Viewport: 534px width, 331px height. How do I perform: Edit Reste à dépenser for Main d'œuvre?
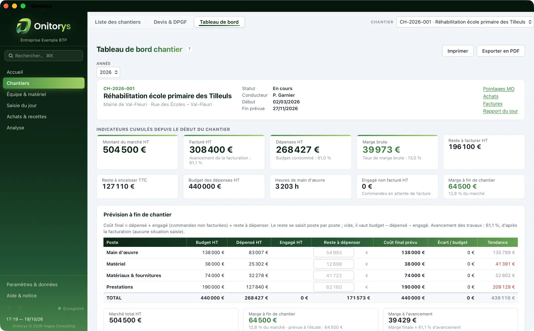[x=334, y=253]
